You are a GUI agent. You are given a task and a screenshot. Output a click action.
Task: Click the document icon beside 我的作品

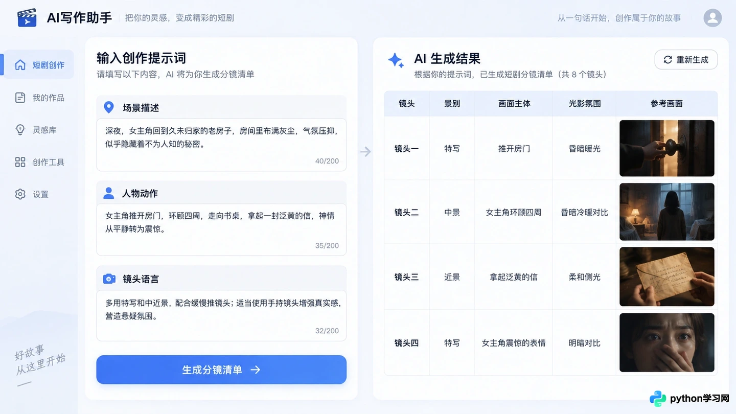[x=20, y=98]
